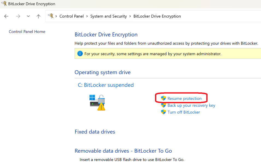Click the C drive warning lock icon
Viewport: 261px width, 166px height.
pyautogui.click(x=97, y=102)
